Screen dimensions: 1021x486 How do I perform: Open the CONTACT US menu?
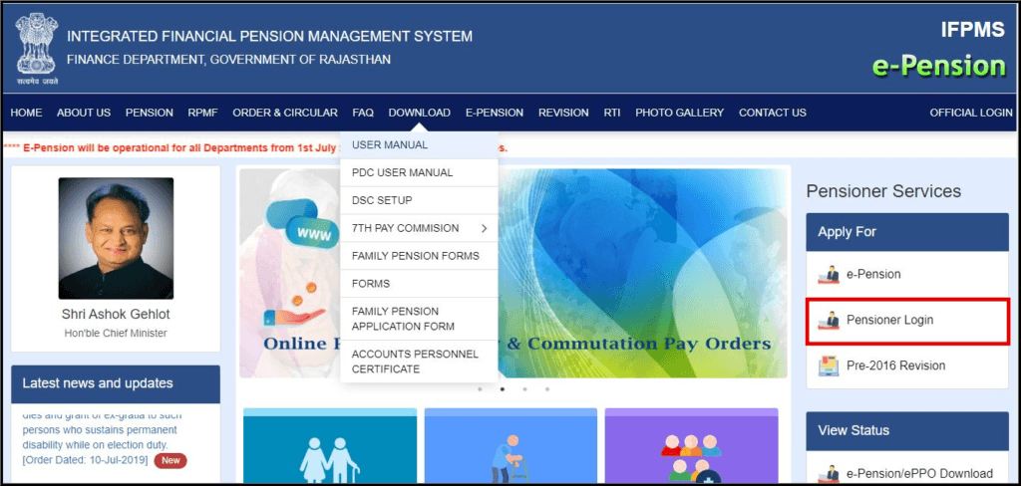tap(773, 113)
